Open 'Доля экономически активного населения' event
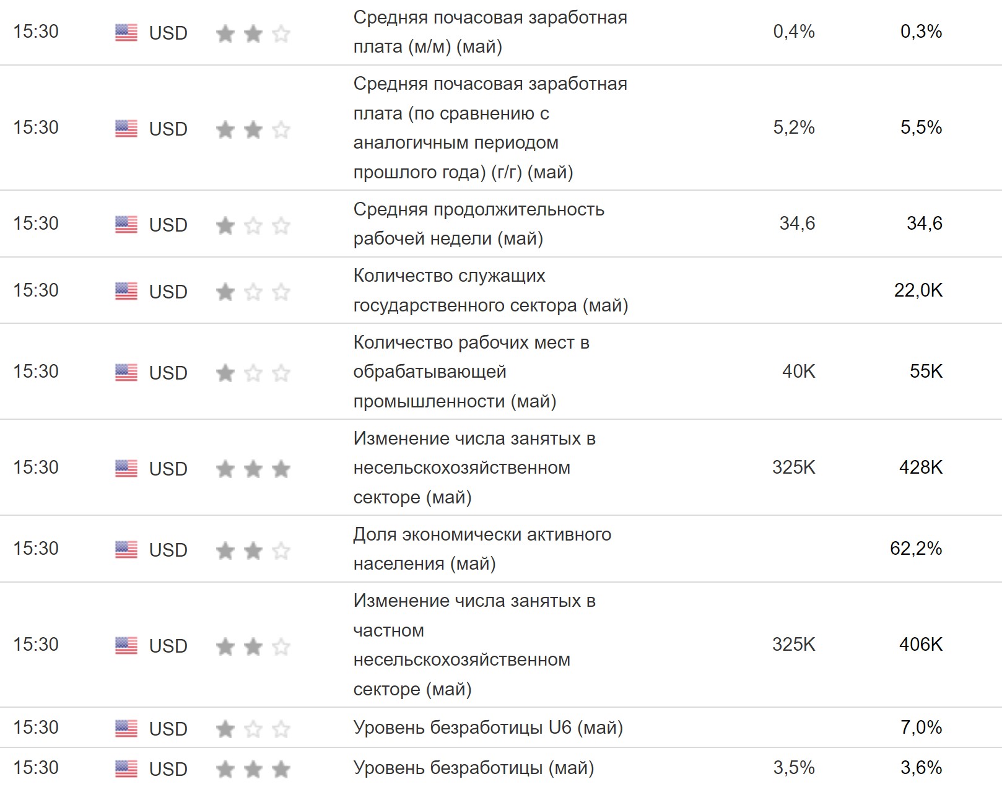 coord(482,549)
